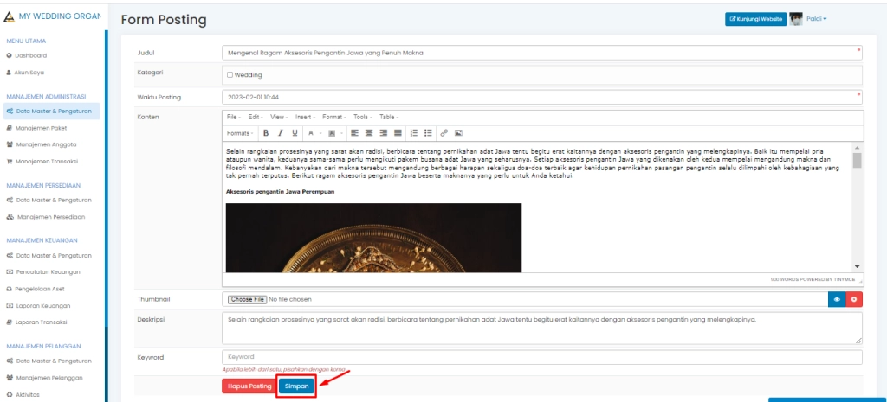Click the background color swatch icon
887x402 pixels.
point(332,133)
